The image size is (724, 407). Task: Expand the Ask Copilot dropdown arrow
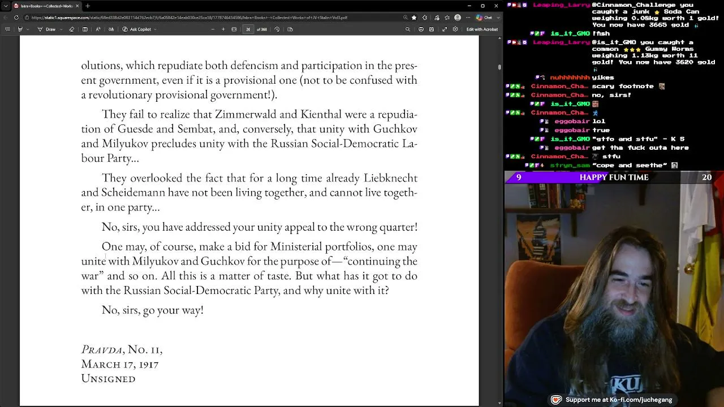[x=155, y=29]
